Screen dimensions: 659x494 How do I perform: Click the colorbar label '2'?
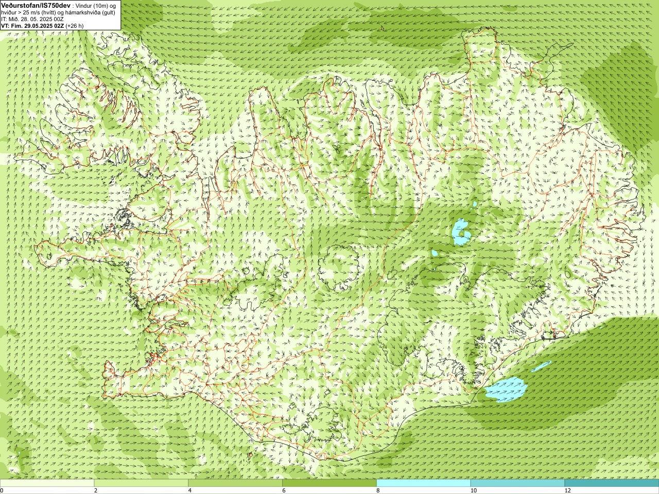[96, 490]
